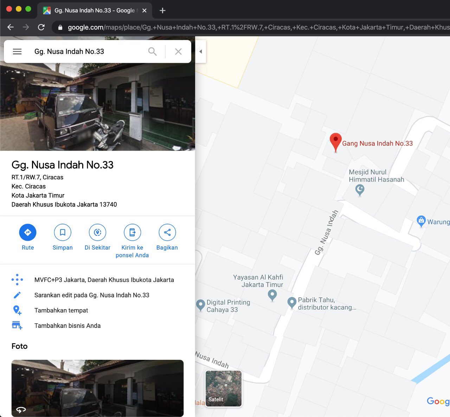Toggle the Satelit map view

point(223,388)
